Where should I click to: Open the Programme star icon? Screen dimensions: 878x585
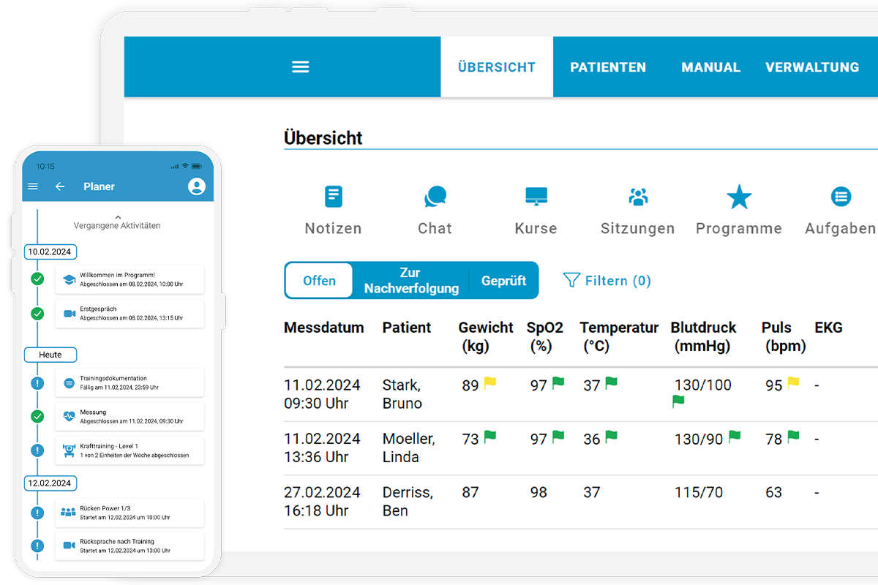739,197
